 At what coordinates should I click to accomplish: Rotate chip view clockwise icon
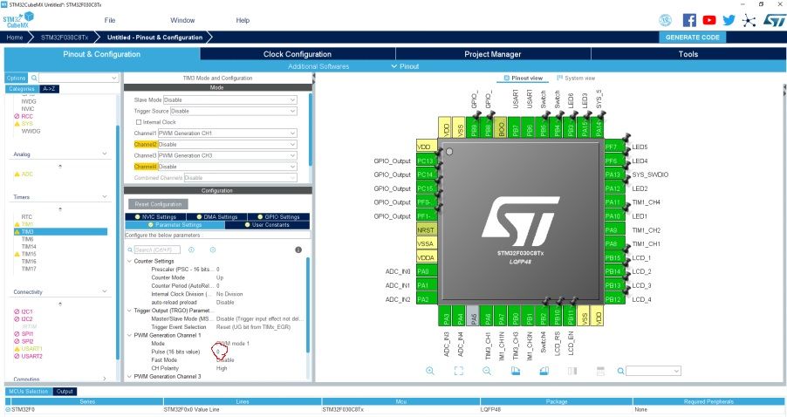pos(516,371)
